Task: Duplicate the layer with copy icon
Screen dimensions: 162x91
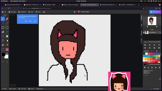Action: point(150,48)
